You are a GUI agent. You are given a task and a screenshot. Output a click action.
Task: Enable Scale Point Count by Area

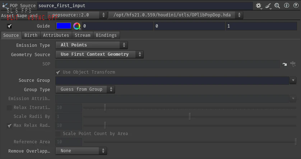coord(58,134)
